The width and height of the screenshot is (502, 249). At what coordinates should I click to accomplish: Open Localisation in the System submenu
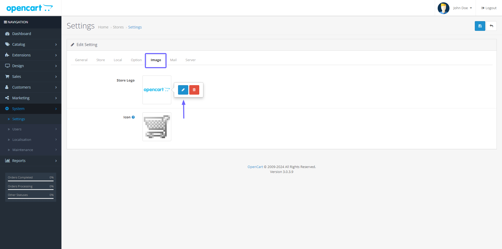click(22, 140)
